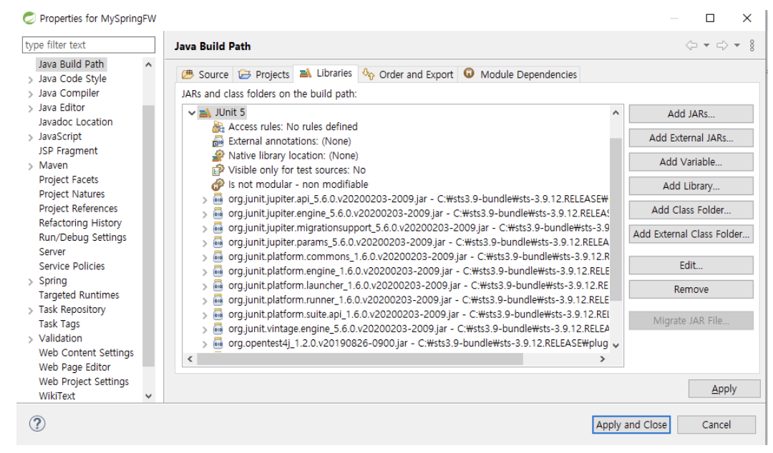Click the jar icon of platform.launcher
The image size is (773, 453).
click(218, 286)
